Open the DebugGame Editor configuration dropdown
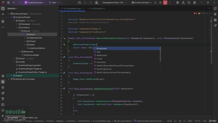The width and height of the screenshot is (218, 123). pos(114,2)
